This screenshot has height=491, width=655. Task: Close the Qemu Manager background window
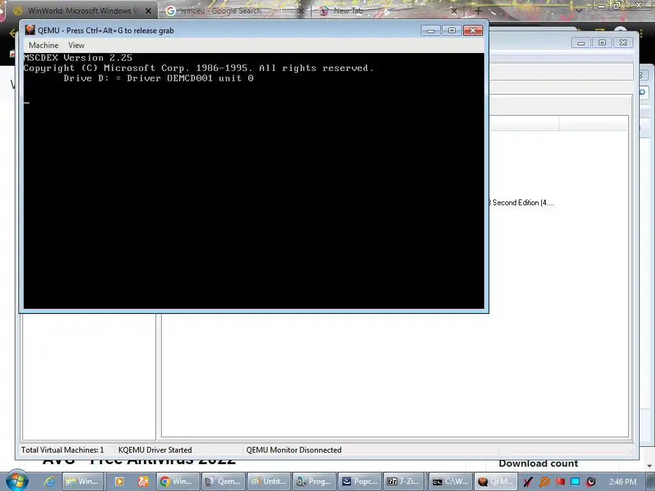623,43
